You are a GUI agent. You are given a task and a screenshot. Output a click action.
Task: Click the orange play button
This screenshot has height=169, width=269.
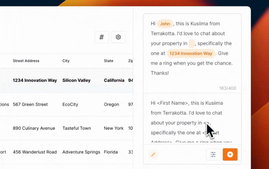click(230, 155)
